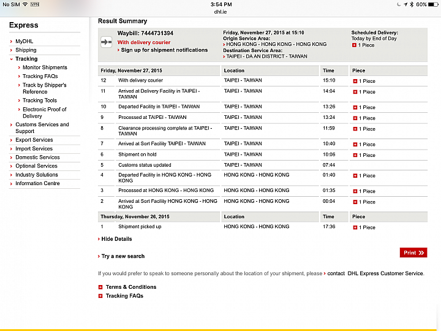The image size is (441, 331).
Task: Click red plus icon beside Terms & Conditions
Action: (x=100, y=287)
